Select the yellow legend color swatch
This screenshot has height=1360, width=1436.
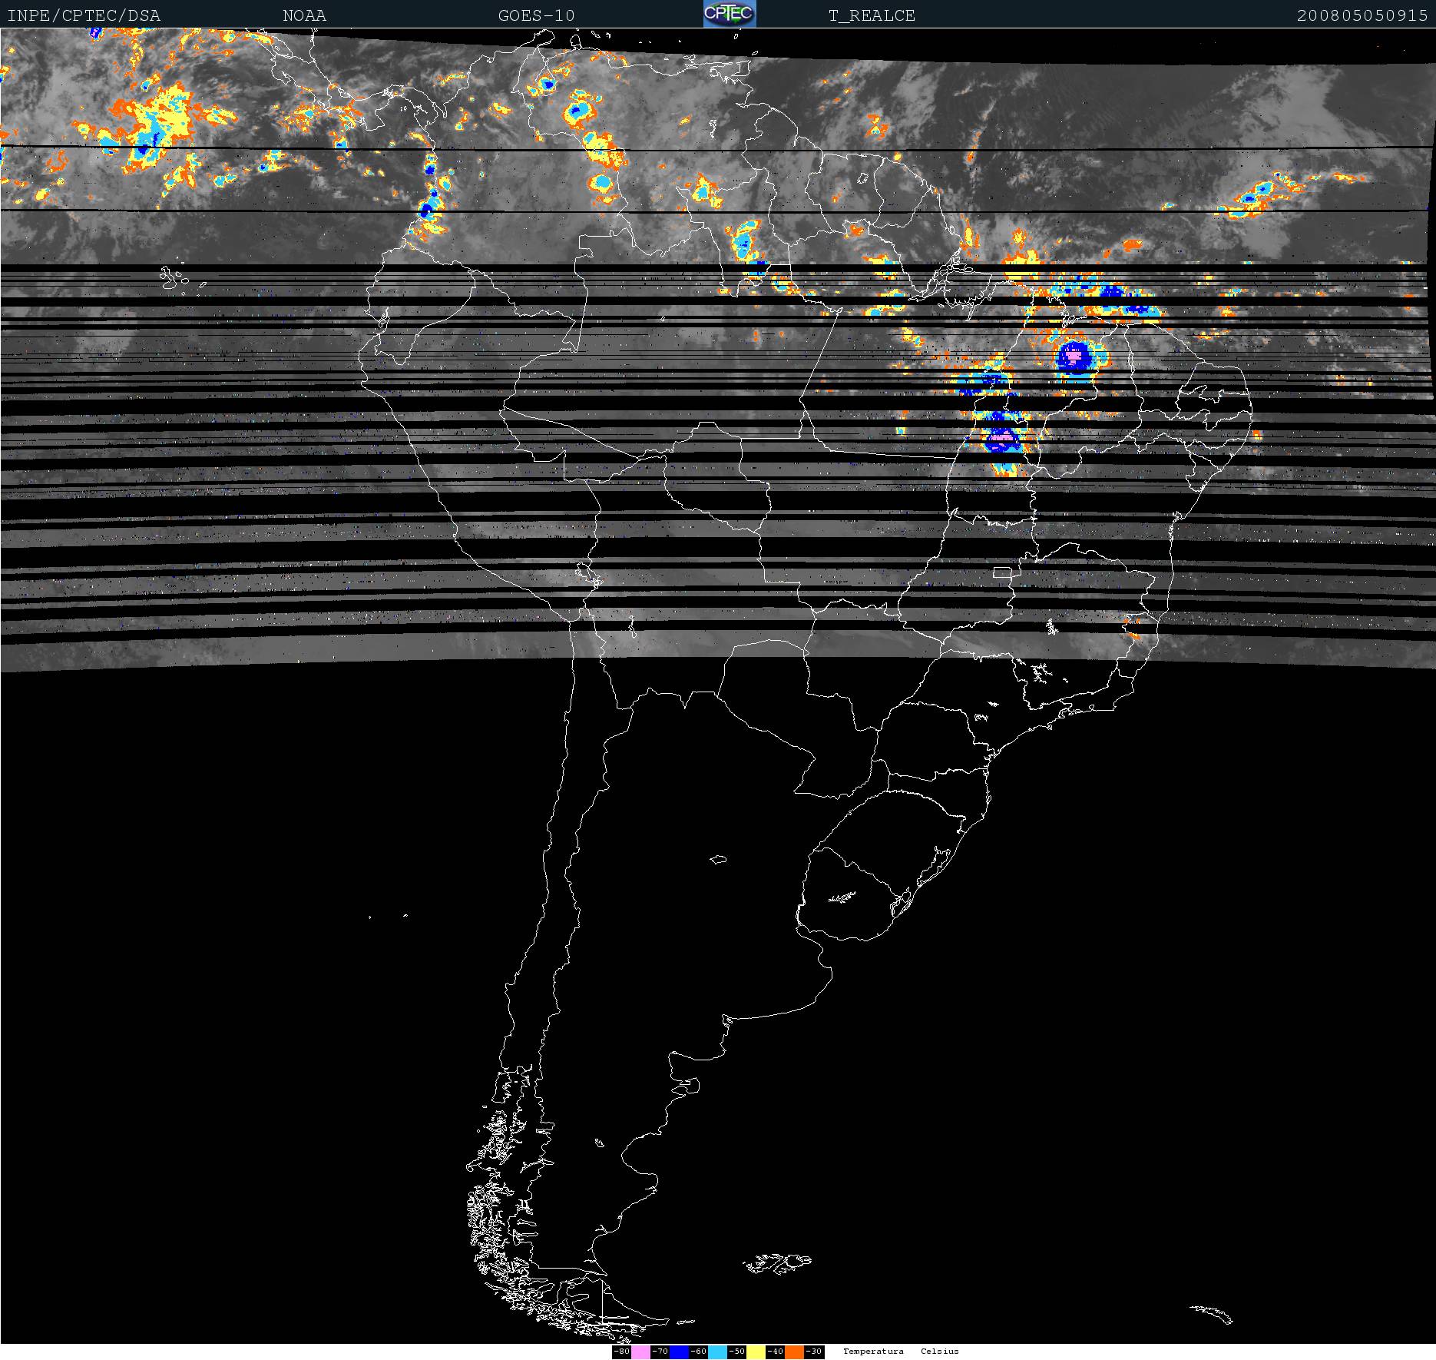[756, 1352]
